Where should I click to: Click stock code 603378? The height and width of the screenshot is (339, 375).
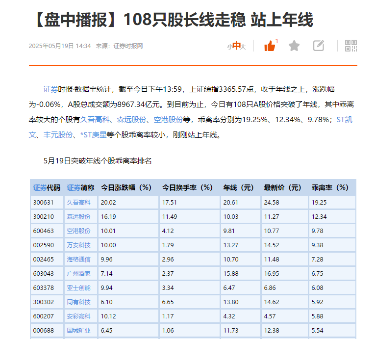point(44,288)
